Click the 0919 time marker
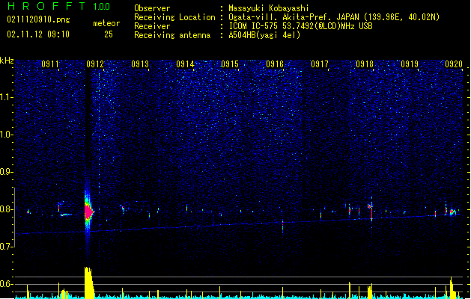The image size is (471, 299). tap(410, 64)
